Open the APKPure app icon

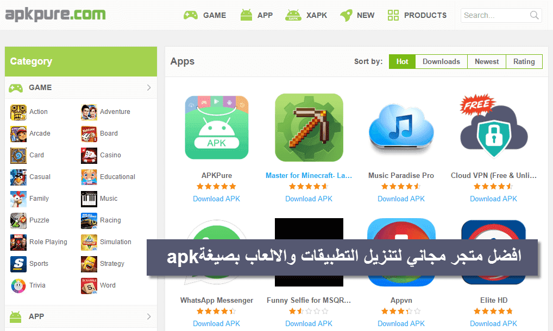(217, 128)
